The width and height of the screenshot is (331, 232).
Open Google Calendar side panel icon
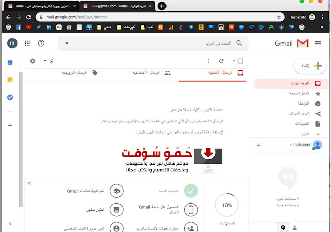[x=10, y=62]
